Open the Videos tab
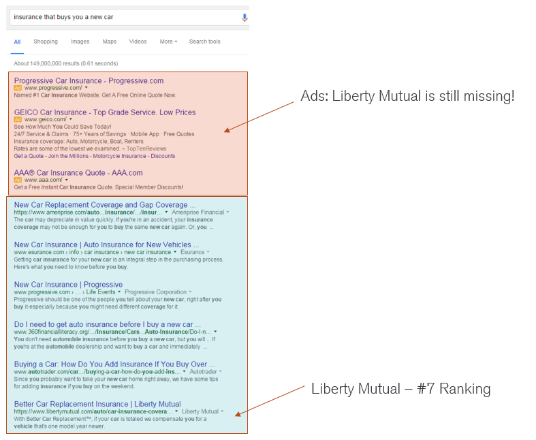 (x=138, y=42)
